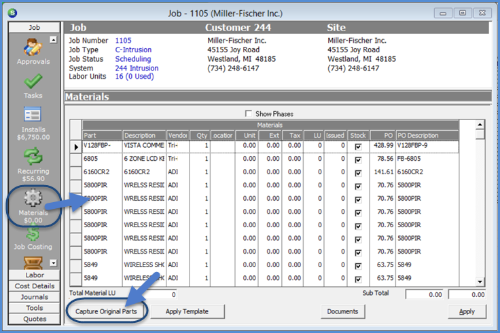
Task: Click the second Sub Total field
Action: [x=467, y=294]
